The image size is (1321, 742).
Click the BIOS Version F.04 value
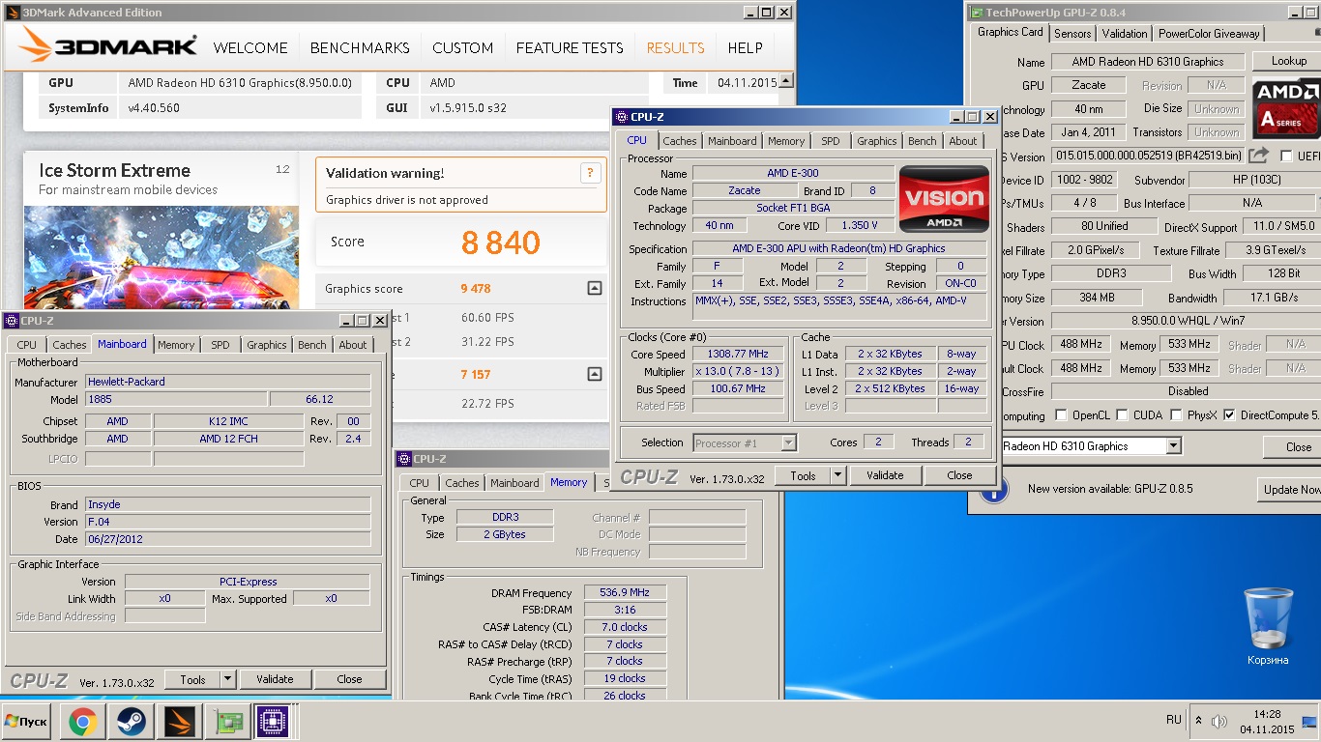(228, 522)
